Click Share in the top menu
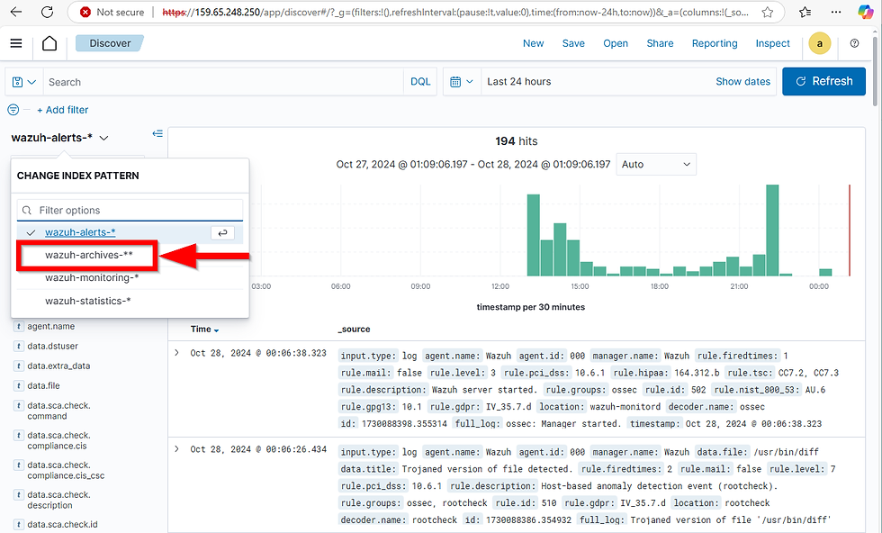Image resolution: width=882 pixels, height=533 pixels. pyautogui.click(x=660, y=43)
